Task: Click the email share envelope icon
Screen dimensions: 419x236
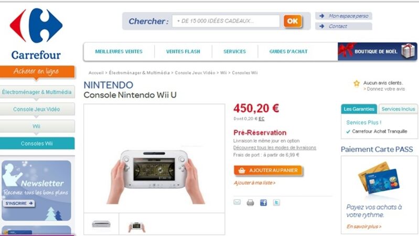Action: [237, 202]
